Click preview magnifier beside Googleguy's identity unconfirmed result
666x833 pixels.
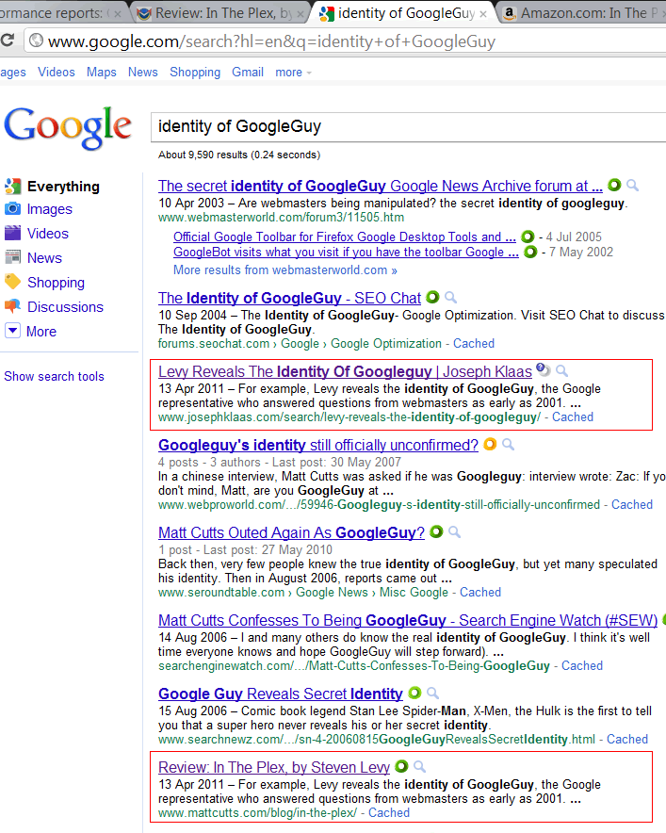(508, 444)
